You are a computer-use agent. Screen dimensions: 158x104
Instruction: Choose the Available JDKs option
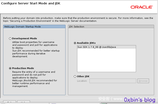coord(75,43)
